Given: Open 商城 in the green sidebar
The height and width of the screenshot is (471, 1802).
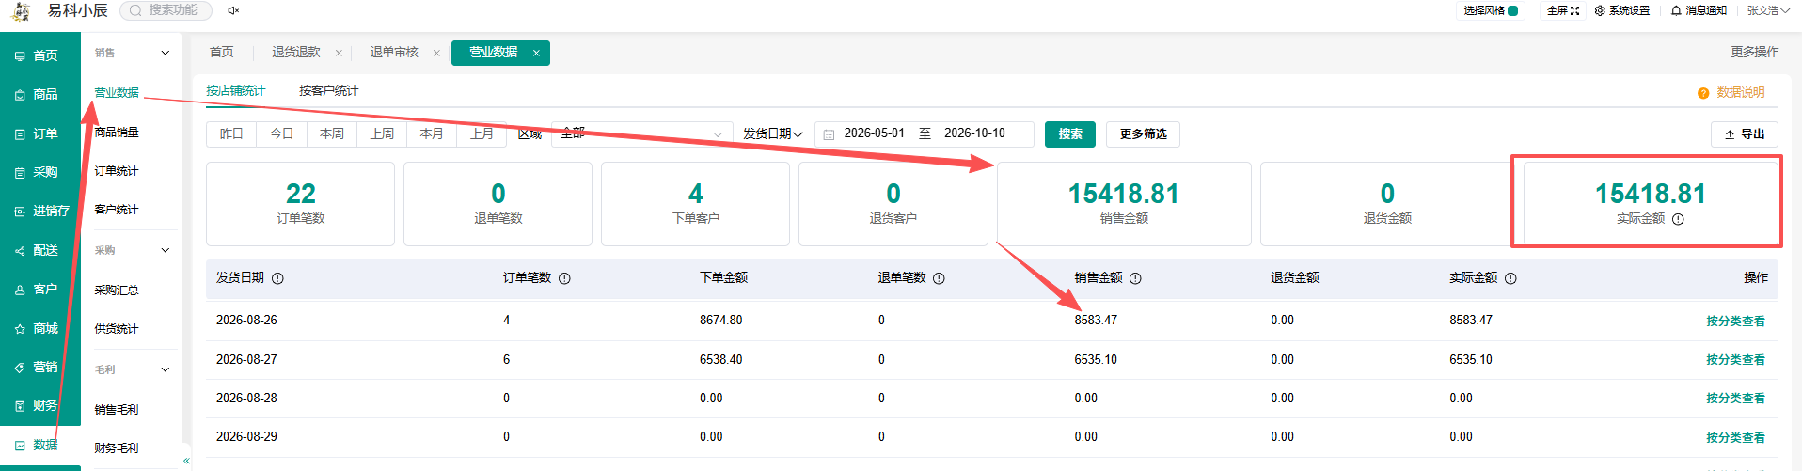Looking at the screenshot, I should tap(37, 328).
